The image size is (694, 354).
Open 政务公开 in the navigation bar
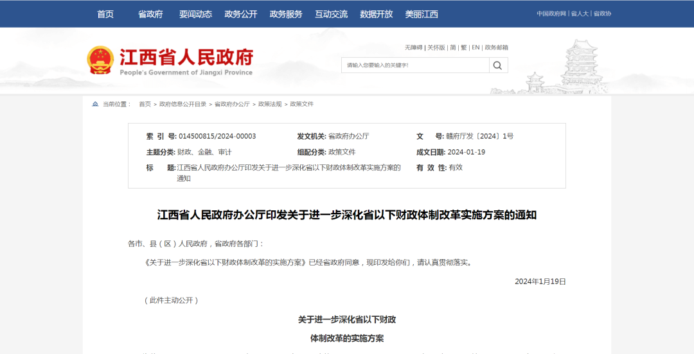pyautogui.click(x=241, y=14)
